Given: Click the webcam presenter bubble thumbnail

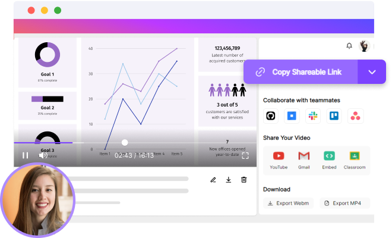Looking at the screenshot, I should [x=38, y=200].
